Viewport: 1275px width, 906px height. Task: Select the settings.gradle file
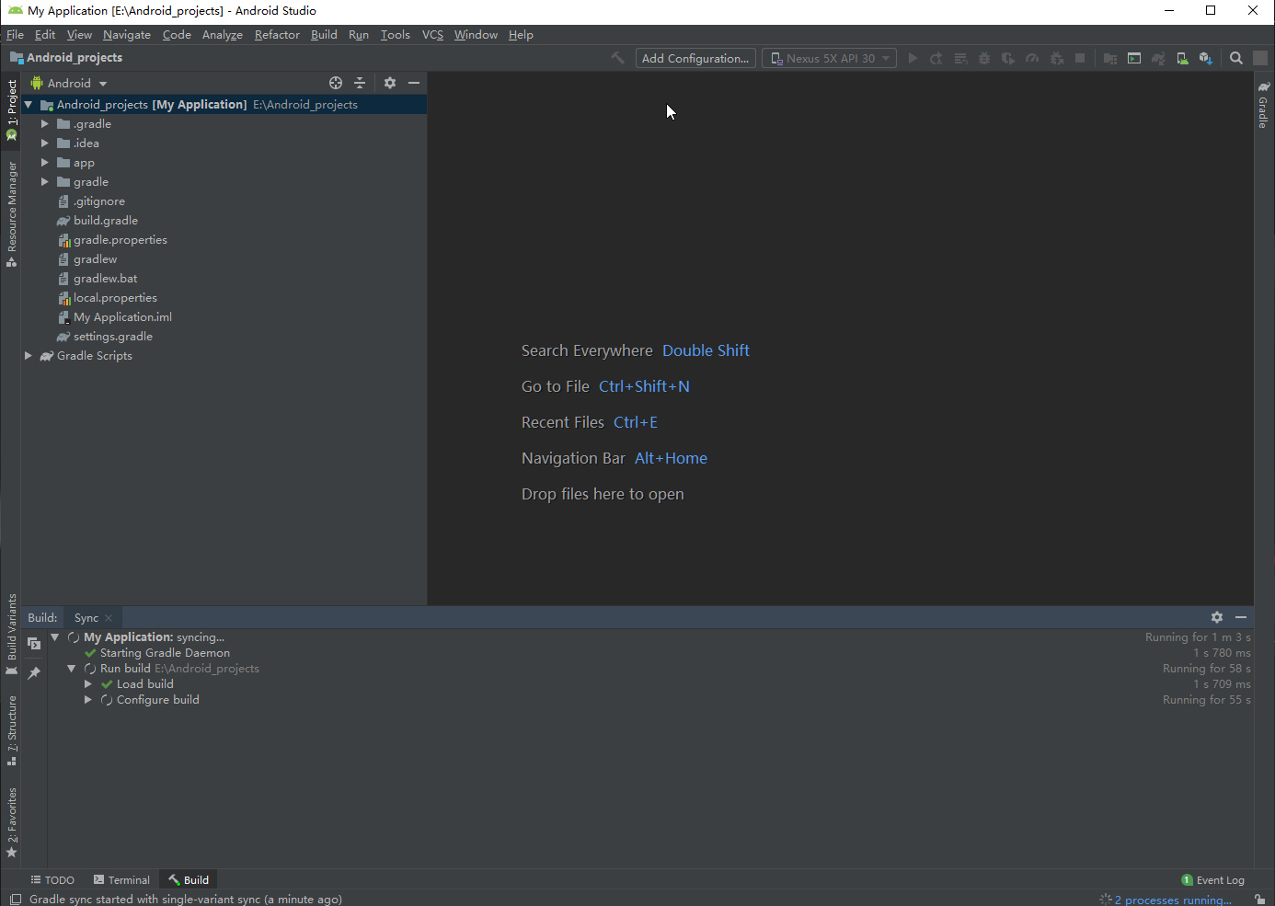coord(113,337)
